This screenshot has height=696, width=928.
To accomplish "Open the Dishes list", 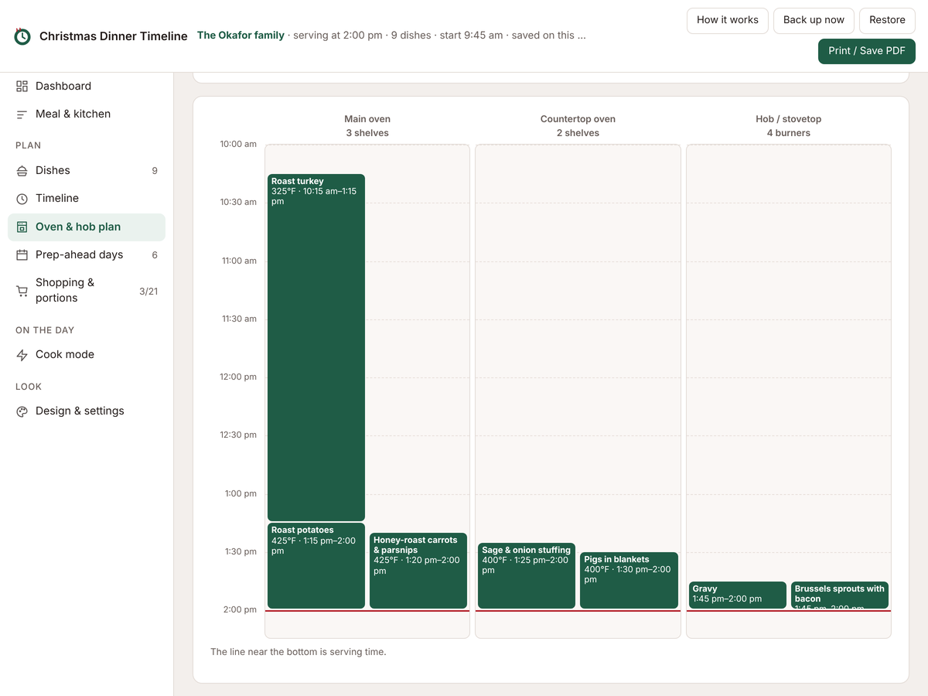I will point(87,171).
